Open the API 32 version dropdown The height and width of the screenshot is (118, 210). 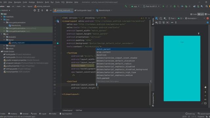(181, 18)
